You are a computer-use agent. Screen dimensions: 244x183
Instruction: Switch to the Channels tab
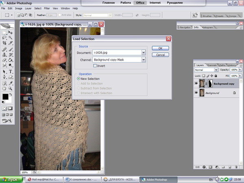click(211, 65)
